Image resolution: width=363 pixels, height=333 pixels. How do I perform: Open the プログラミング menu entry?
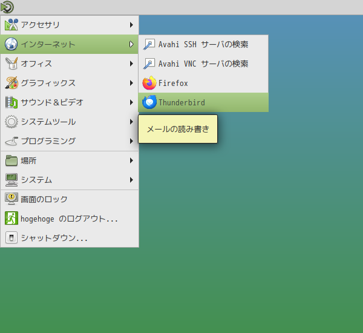pos(70,141)
